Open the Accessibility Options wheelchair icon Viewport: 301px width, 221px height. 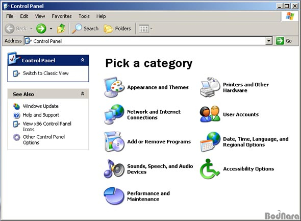coord(210,169)
